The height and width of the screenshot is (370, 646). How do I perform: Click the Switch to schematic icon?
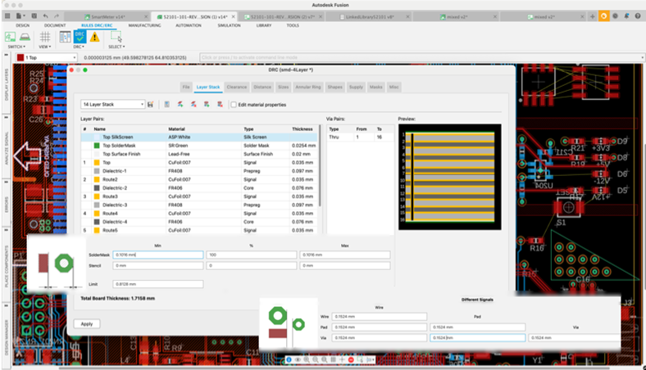[x=11, y=37]
